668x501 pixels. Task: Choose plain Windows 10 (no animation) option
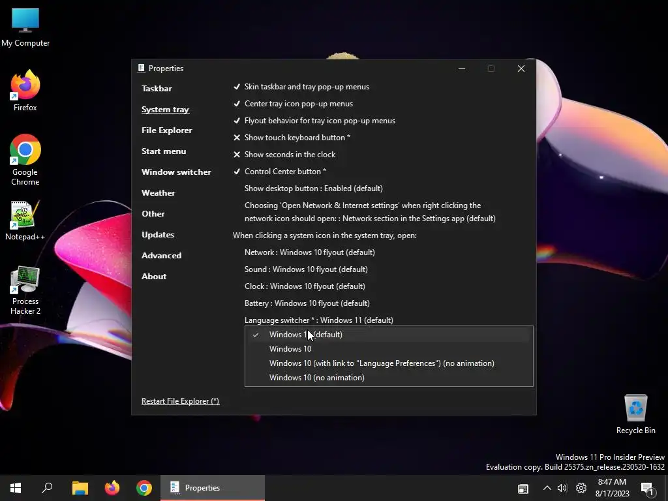pos(389,378)
